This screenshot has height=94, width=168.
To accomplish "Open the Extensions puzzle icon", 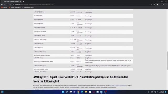I will (157, 5).
